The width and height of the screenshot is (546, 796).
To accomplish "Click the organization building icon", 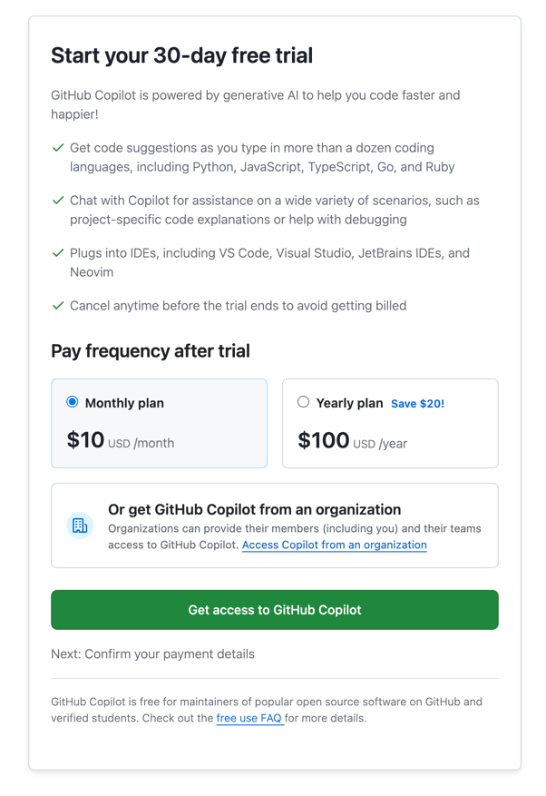I will [x=80, y=526].
